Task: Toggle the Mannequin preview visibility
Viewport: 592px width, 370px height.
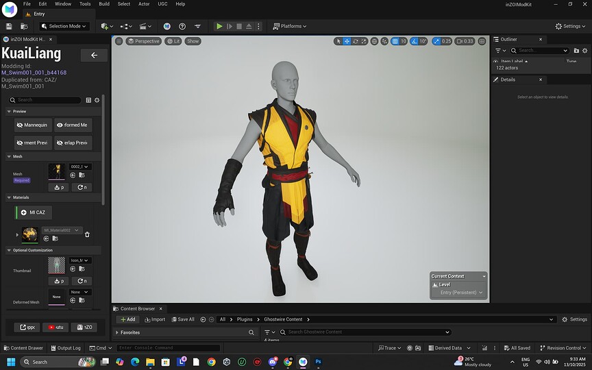Action: (x=33, y=125)
